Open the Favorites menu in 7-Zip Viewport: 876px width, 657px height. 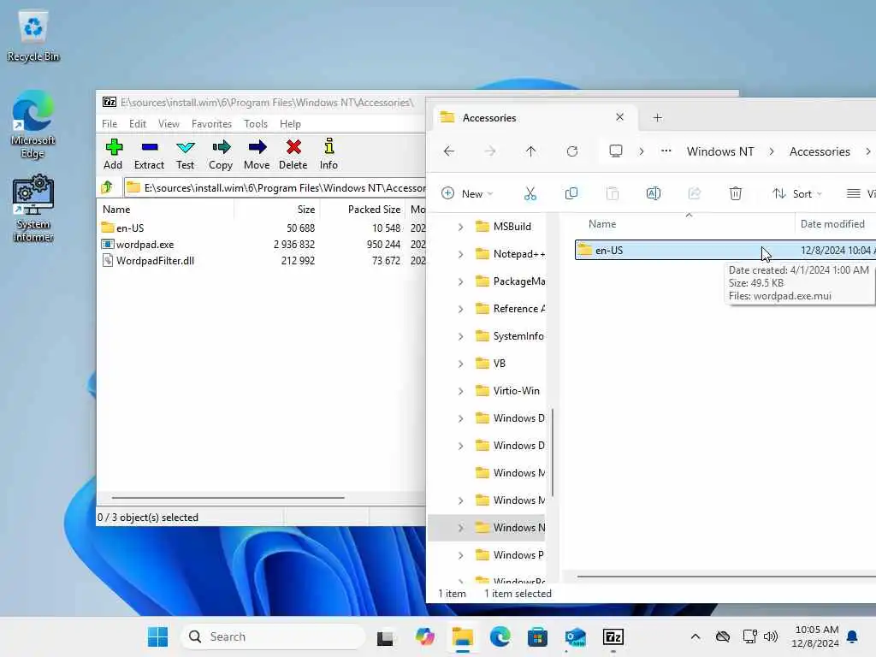pos(211,124)
